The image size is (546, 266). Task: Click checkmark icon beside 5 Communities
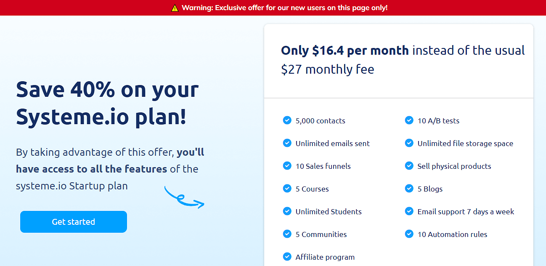coord(287,234)
